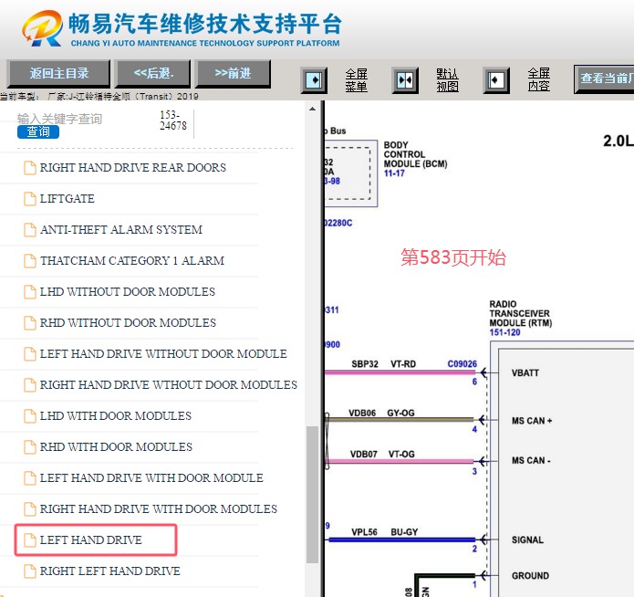634x597 pixels.
Task: Open LEFT HAND DRIVE WITH DOOR MODULE text
Action: [151, 478]
